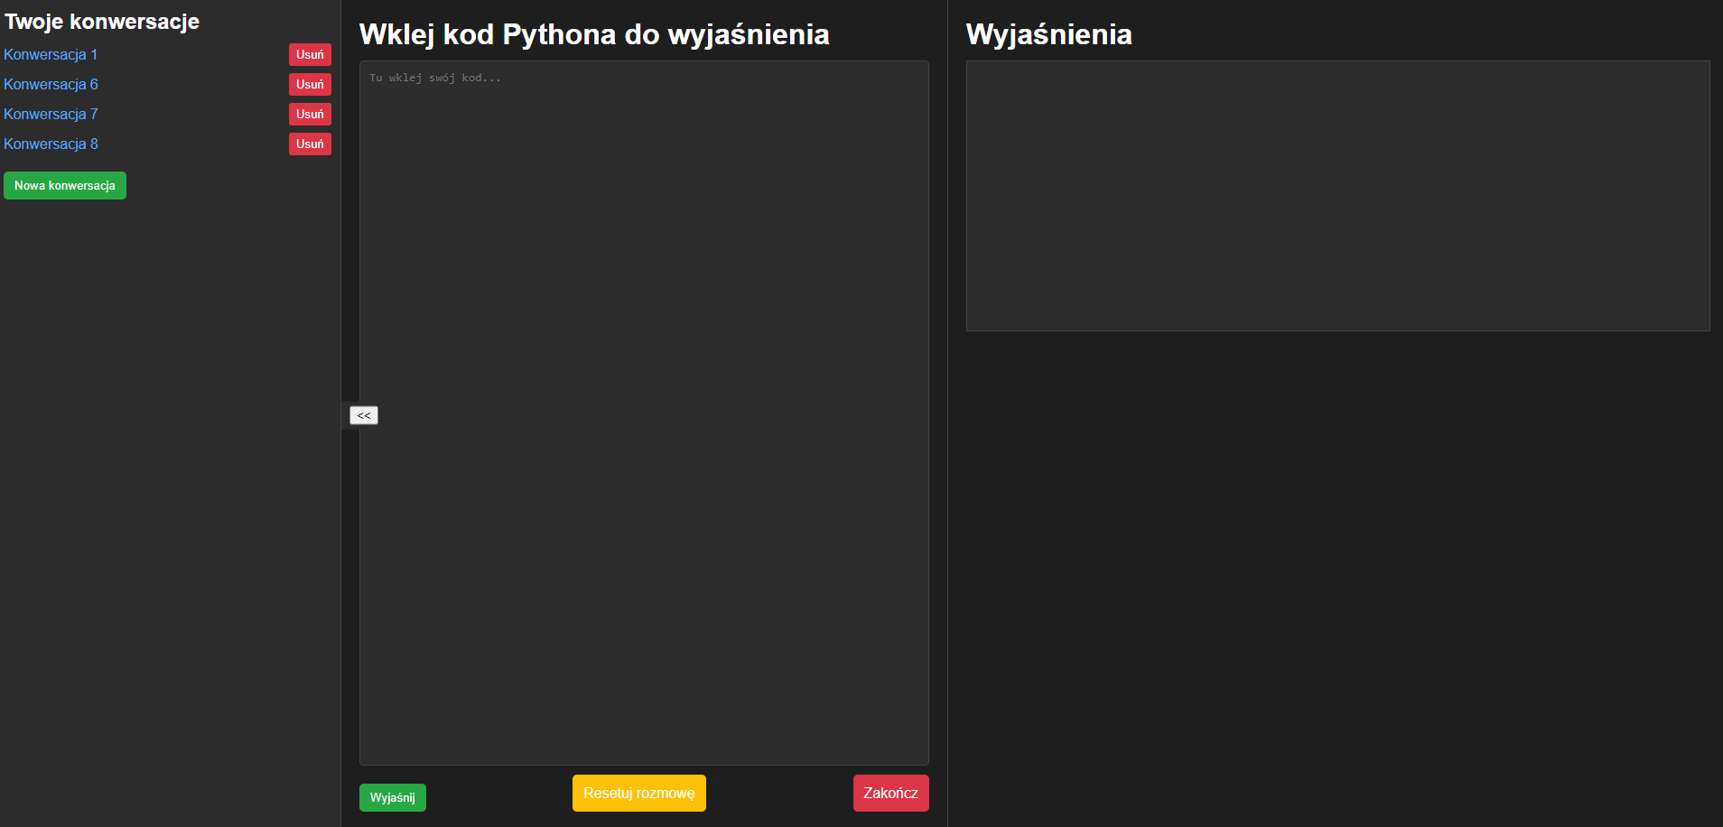
Task: Open Konwersacja 7 from the sidebar
Action: (51, 114)
